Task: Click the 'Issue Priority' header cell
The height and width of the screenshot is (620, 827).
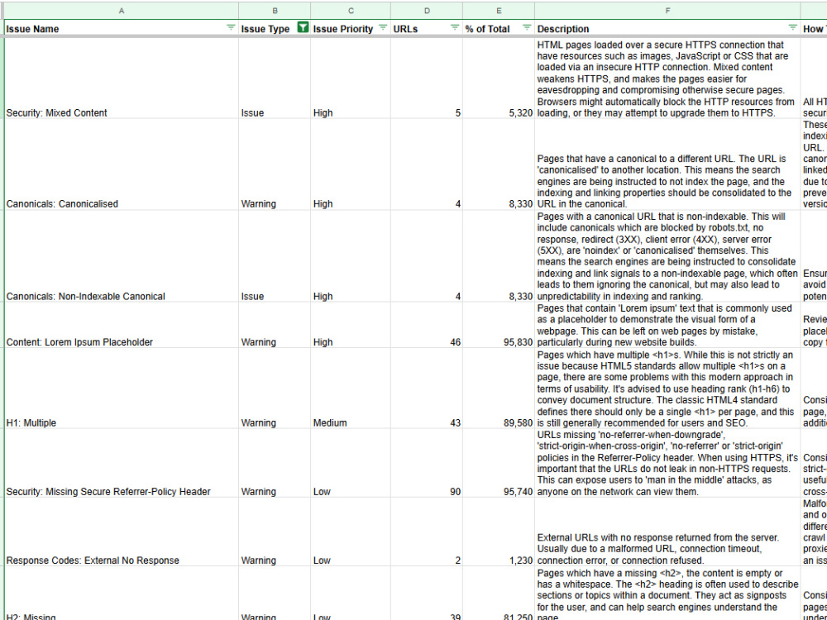Action: (351, 28)
